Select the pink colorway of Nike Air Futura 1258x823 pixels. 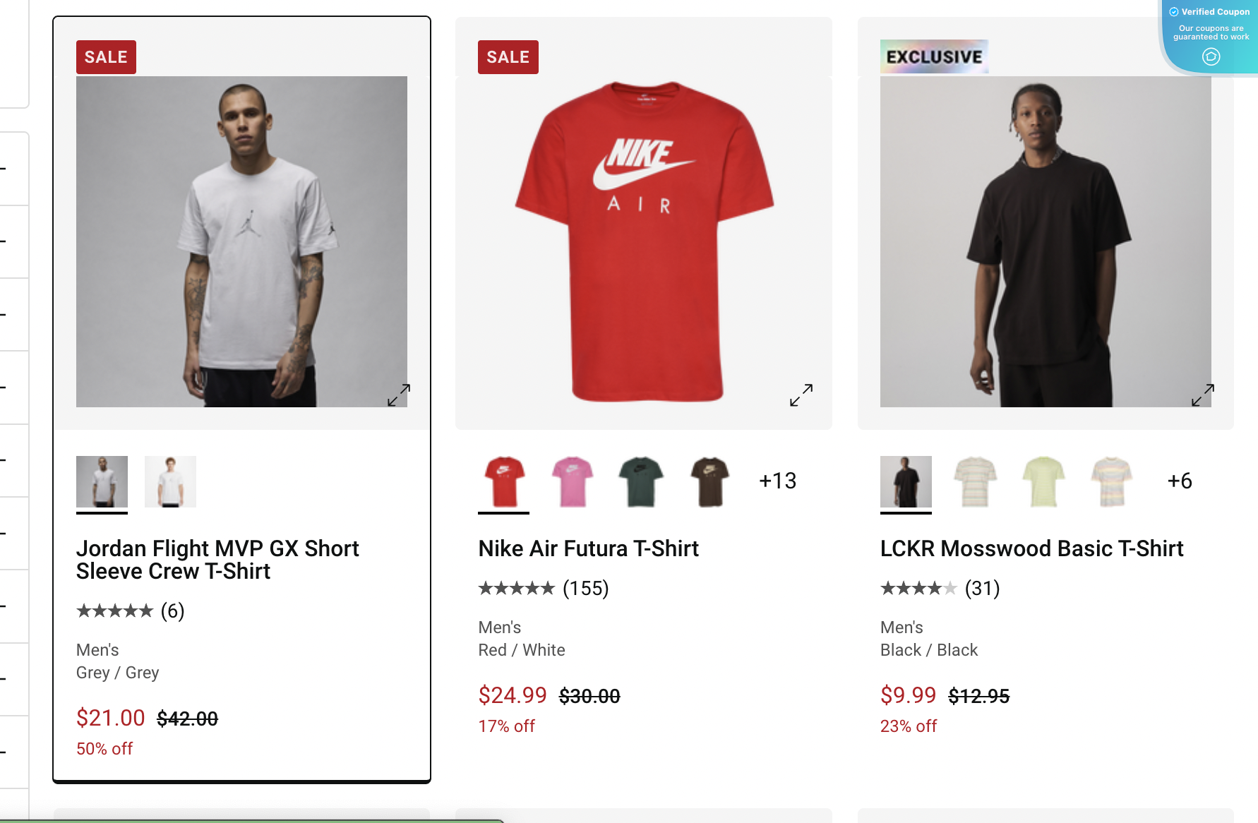[574, 481]
